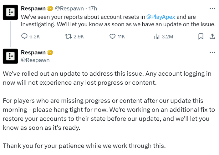The image size is (219, 155).
Task: Click verified badge on the second tweet
Action: coord(50,52)
